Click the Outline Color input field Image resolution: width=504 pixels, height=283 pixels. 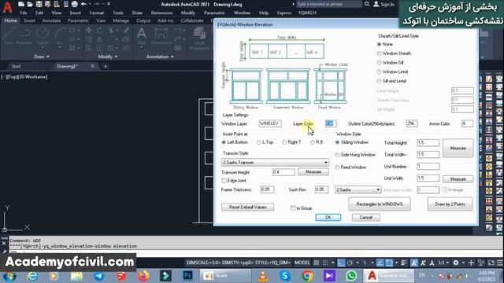pyautogui.click(x=411, y=123)
